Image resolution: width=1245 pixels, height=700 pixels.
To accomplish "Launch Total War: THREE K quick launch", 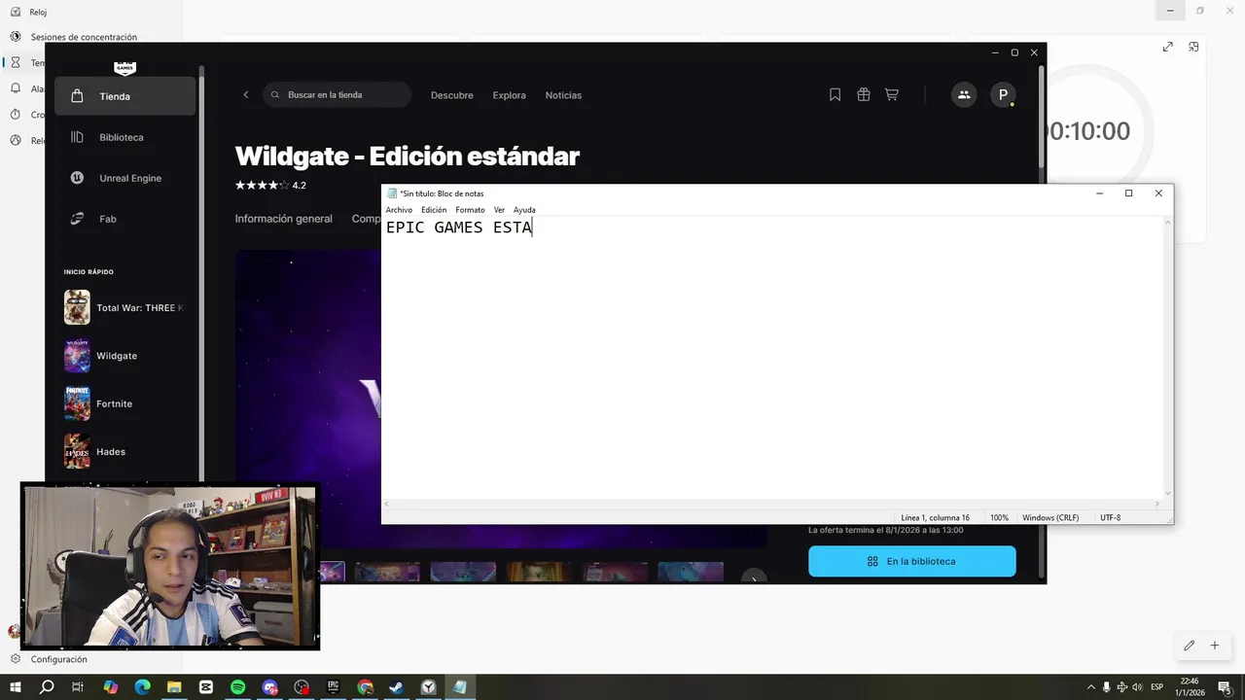I will coord(124,307).
